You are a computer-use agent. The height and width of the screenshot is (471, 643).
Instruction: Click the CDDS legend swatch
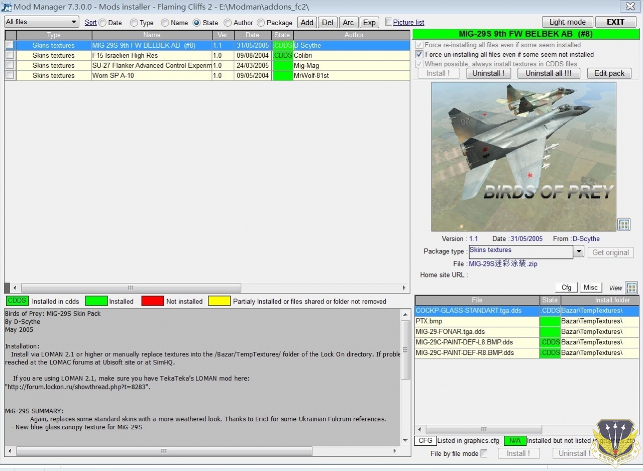tap(17, 301)
